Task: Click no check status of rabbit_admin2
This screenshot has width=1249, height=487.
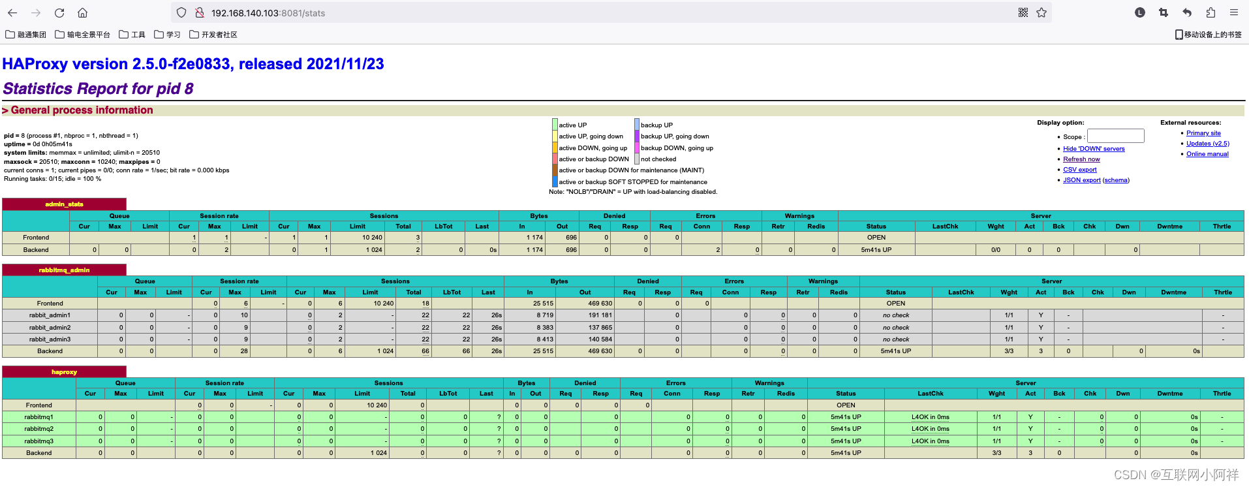Action: [895, 328]
